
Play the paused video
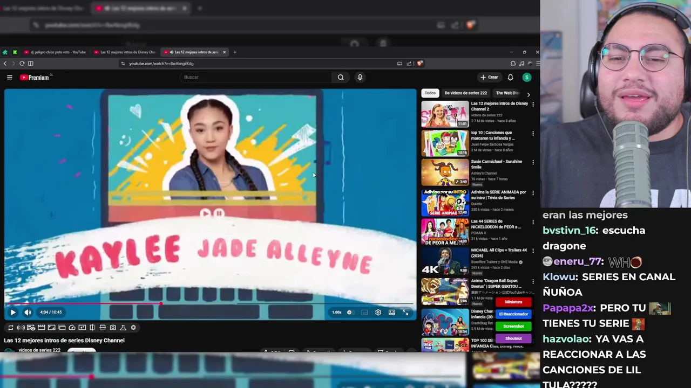(13, 312)
